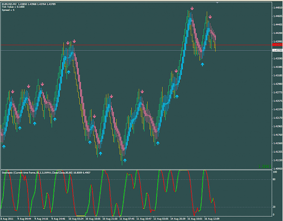Click Stochastic scale level 20

tap(274, 207)
